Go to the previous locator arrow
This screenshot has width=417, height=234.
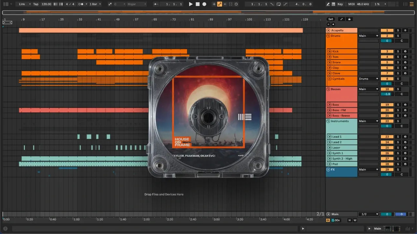tap(328, 24)
